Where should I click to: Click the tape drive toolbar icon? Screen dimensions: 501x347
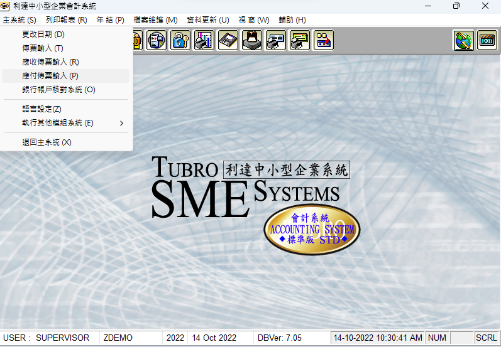(252, 40)
